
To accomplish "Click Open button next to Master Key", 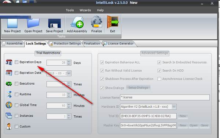I will [194, 126].
